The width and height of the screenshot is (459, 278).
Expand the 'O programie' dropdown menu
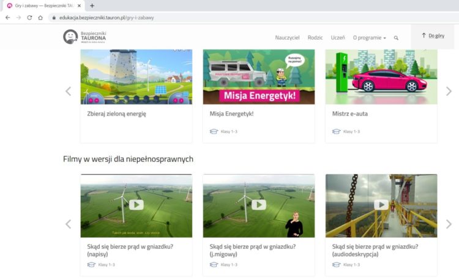[370, 38]
